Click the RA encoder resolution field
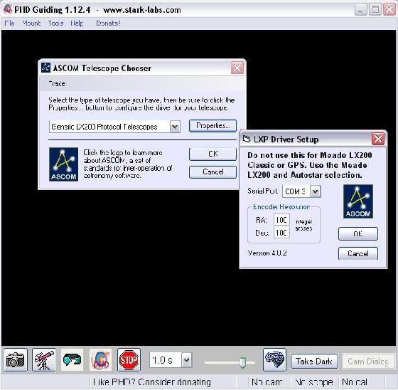 coord(281,220)
